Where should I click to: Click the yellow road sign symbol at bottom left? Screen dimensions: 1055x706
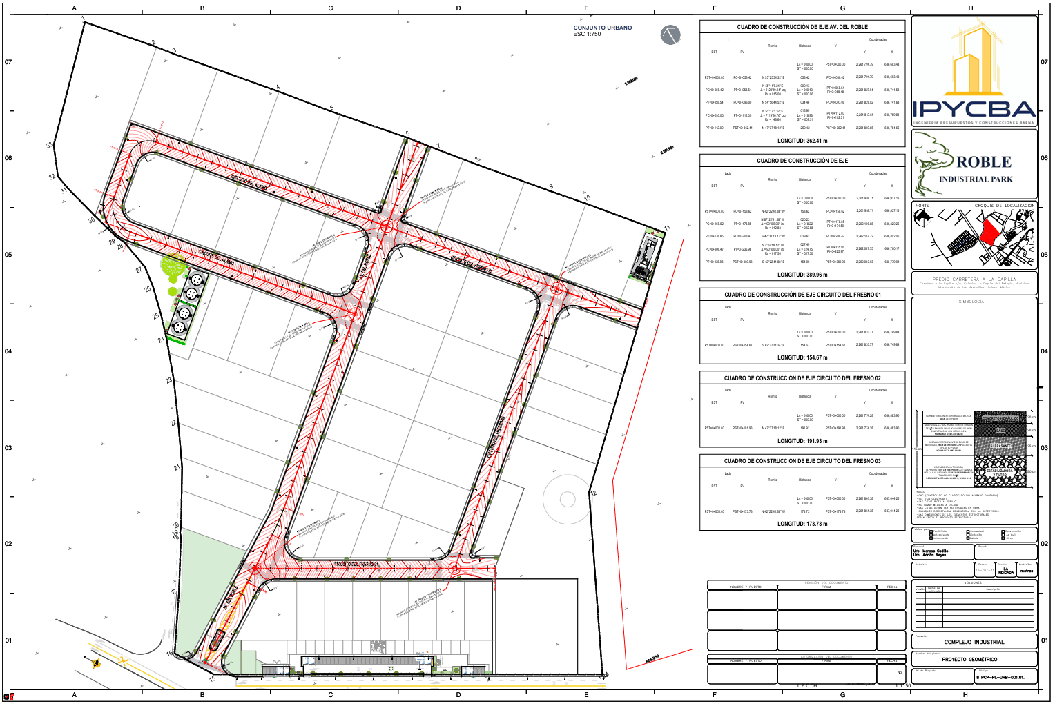(x=96, y=664)
